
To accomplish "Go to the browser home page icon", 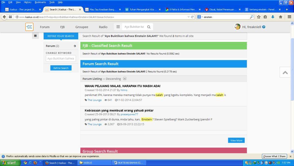I will tap(281, 17).
